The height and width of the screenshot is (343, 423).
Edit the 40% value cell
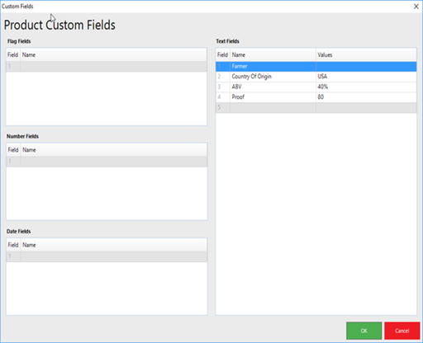tap(366, 87)
